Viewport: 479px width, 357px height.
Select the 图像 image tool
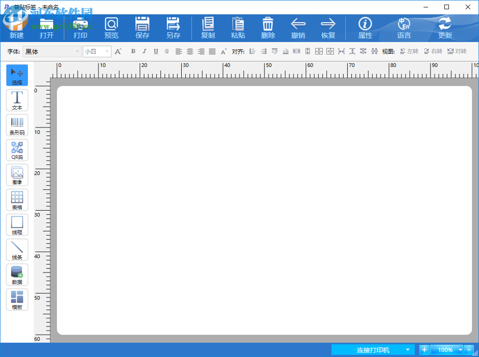[x=17, y=175]
